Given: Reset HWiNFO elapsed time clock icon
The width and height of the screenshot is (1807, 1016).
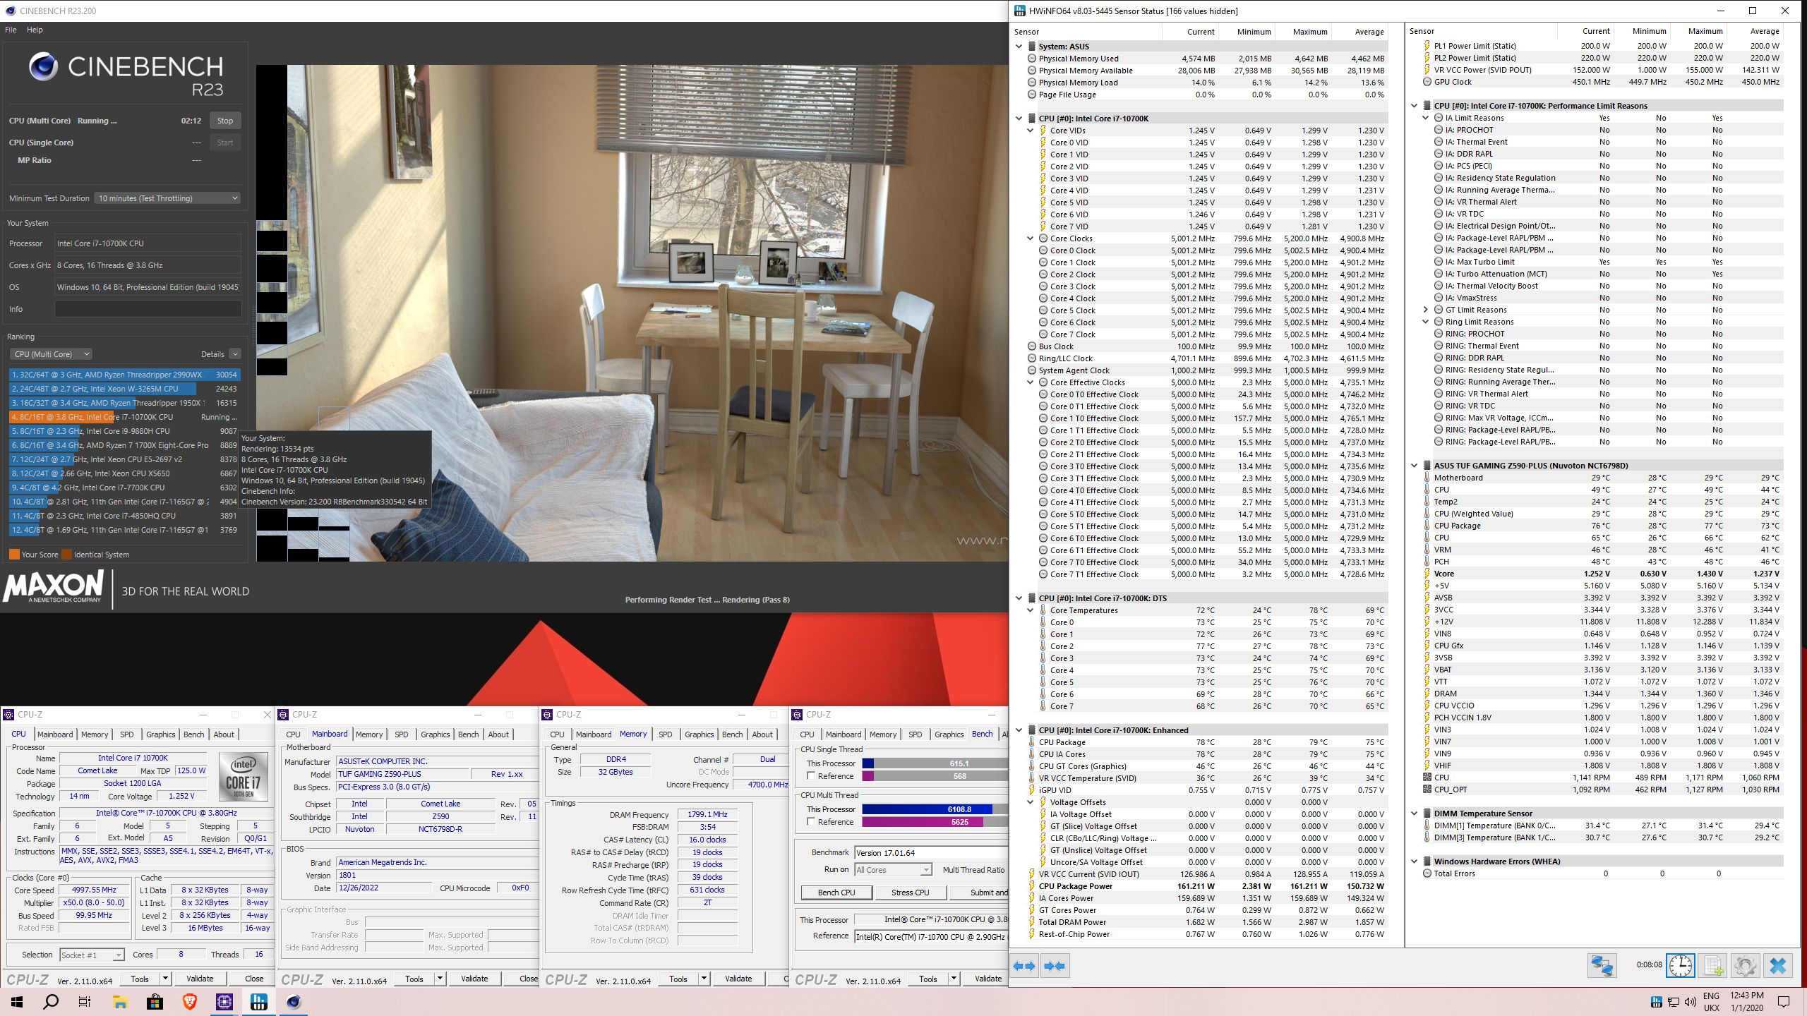Looking at the screenshot, I should pyautogui.click(x=1680, y=965).
